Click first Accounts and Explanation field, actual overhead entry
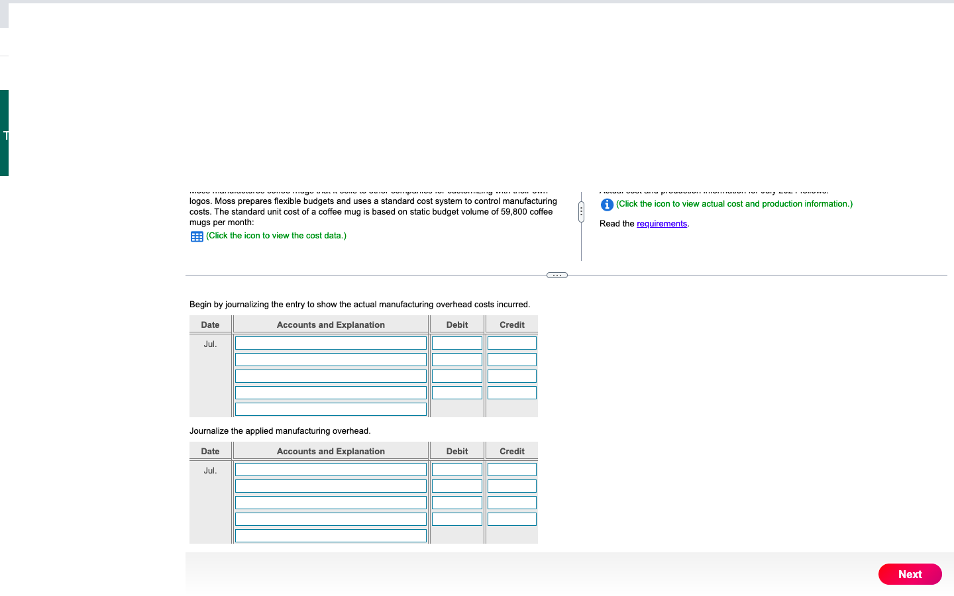Viewport: 954px width, 596px height. pyautogui.click(x=330, y=342)
